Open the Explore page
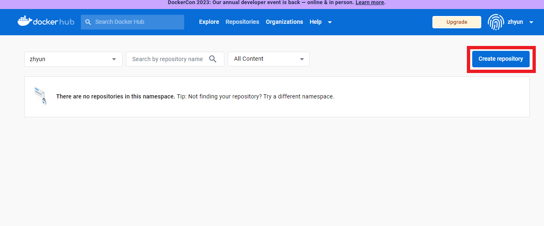This screenshot has height=226, width=544. pos(209,22)
